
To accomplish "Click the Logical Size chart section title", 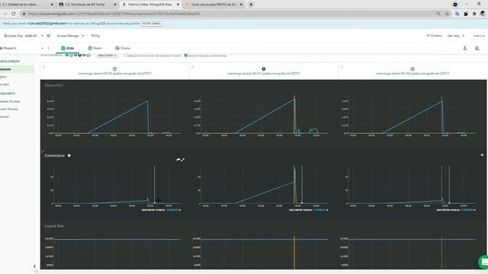I will (x=54, y=226).
